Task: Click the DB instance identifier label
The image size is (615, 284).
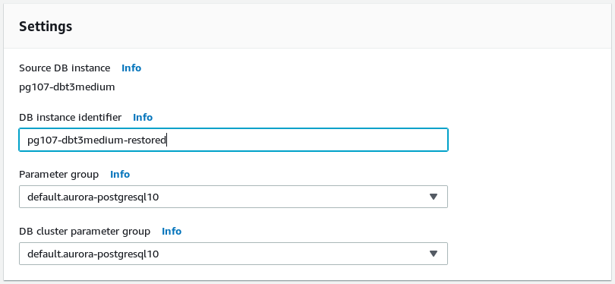Action: point(70,117)
